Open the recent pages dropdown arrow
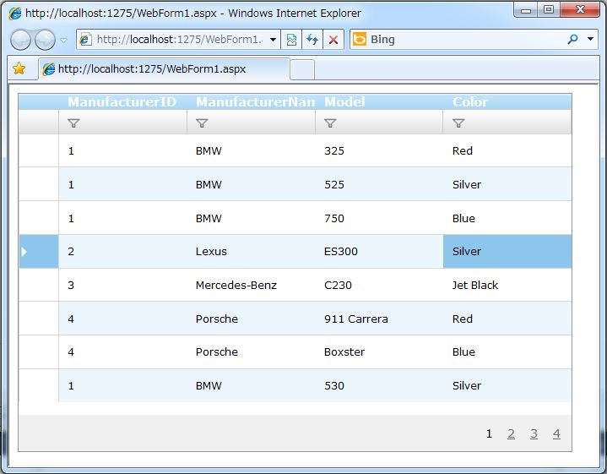The height and width of the screenshot is (474, 607). click(x=64, y=40)
